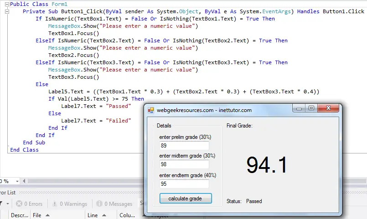Click the webgeekresources.com window title text
367x219 pixels.
click(204, 110)
